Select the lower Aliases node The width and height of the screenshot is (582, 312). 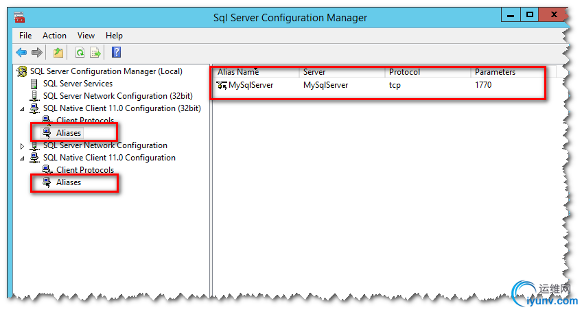(x=69, y=182)
